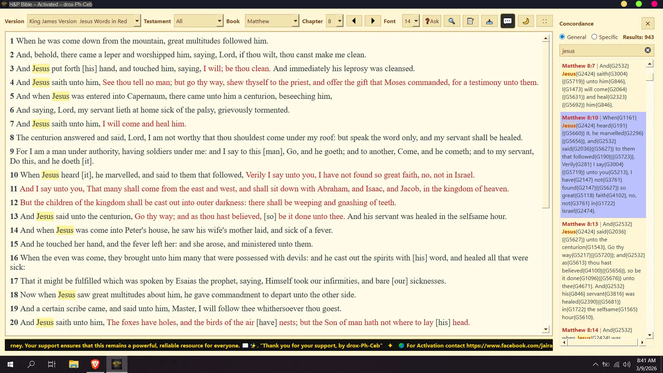Expand the Testament dropdown set to All
Image resolution: width=663 pixels, height=373 pixels.
click(x=199, y=21)
